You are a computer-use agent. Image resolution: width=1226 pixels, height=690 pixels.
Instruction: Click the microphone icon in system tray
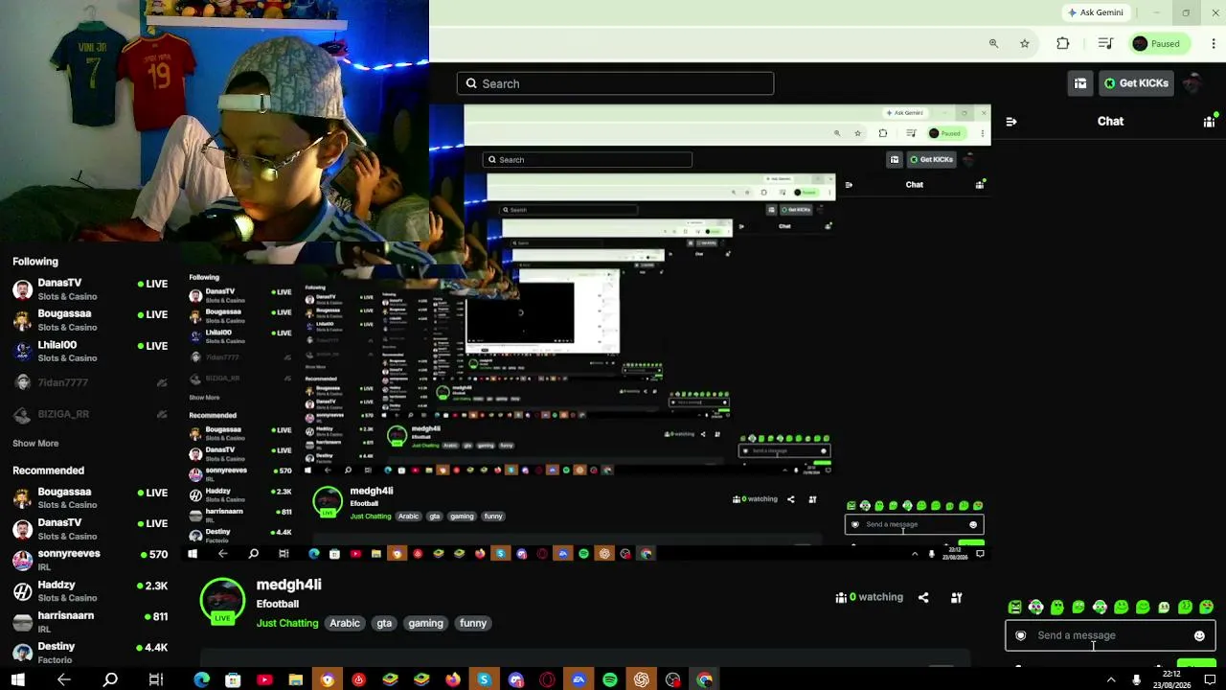click(x=1136, y=679)
